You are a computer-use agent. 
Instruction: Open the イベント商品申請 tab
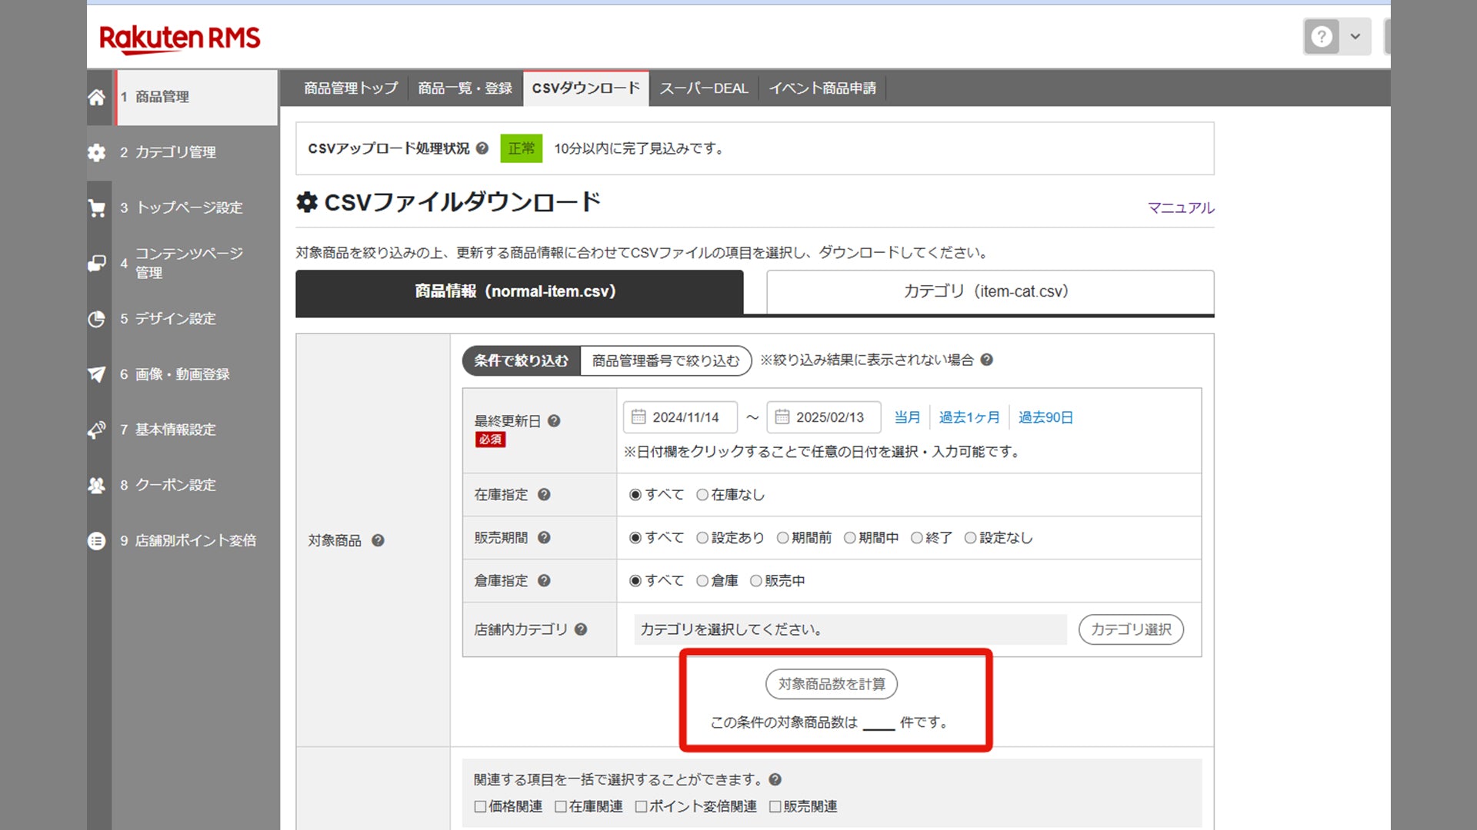(822, 88)
